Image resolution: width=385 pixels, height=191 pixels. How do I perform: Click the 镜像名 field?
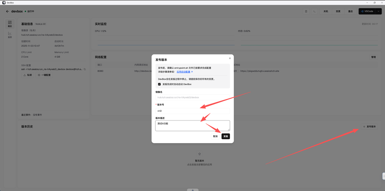(x=192, y=97)
